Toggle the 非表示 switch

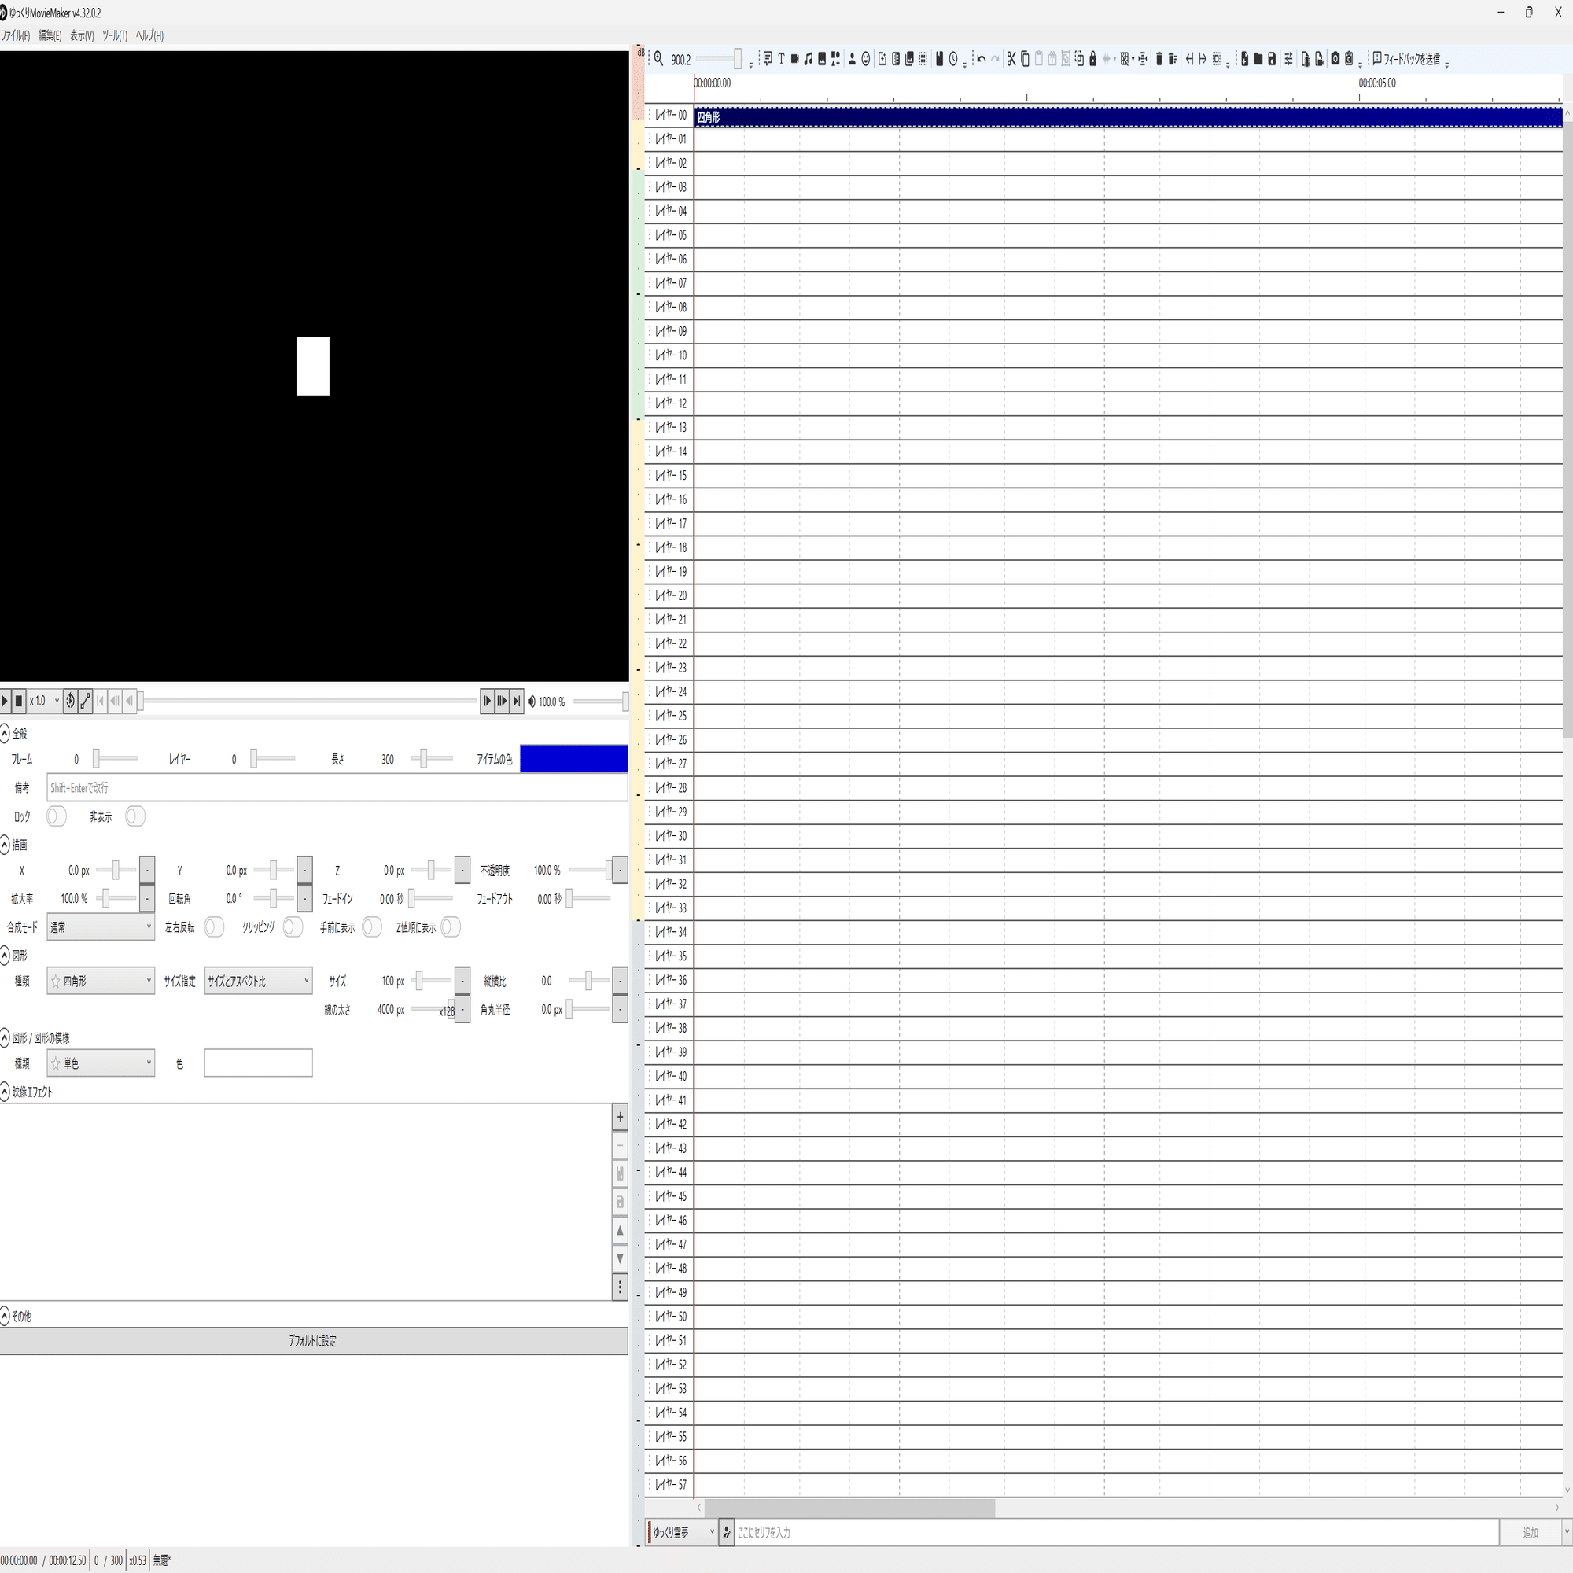point(134,816)
